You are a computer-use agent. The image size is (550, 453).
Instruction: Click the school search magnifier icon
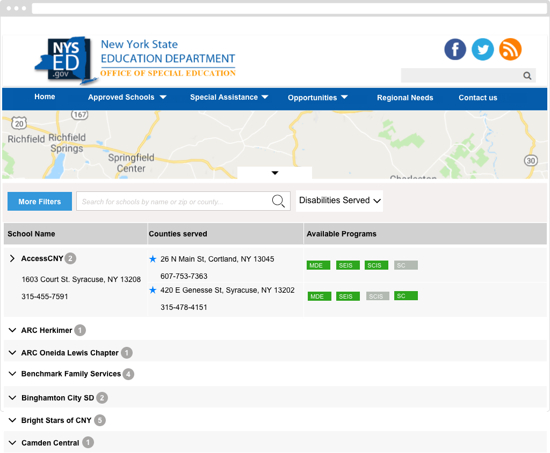click(x=278, y=201)
